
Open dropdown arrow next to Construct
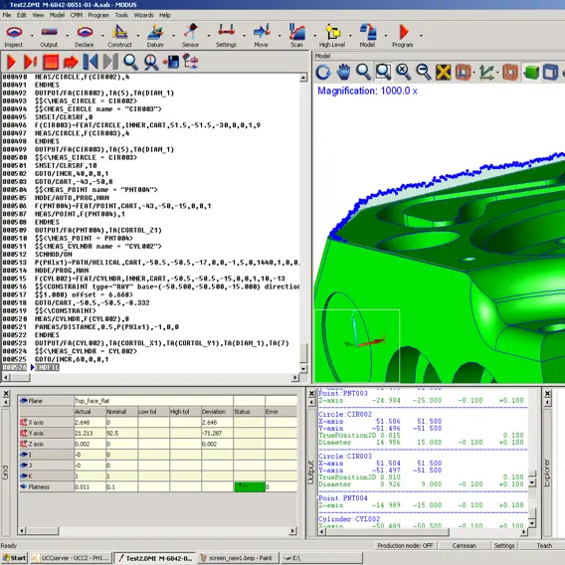(x=137, y=36)
